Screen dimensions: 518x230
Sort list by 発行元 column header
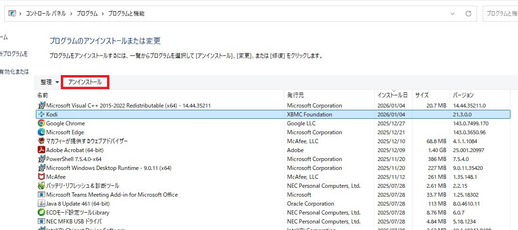pyautogui.click(x=296, y=95)
